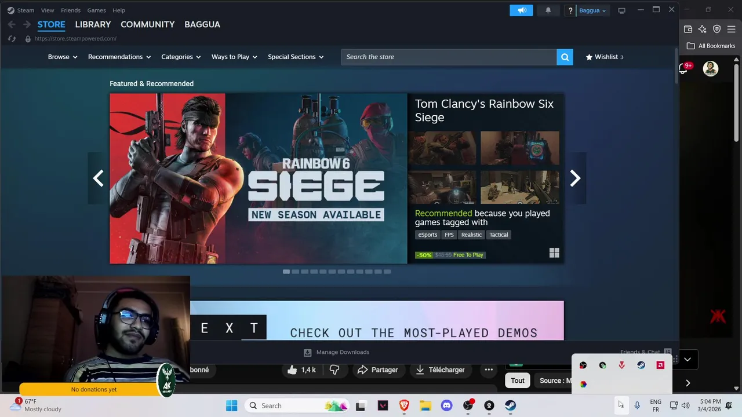Open All Bookmarks folder in browser
This screenshot has height=417, width=742.
click(711, 46)
